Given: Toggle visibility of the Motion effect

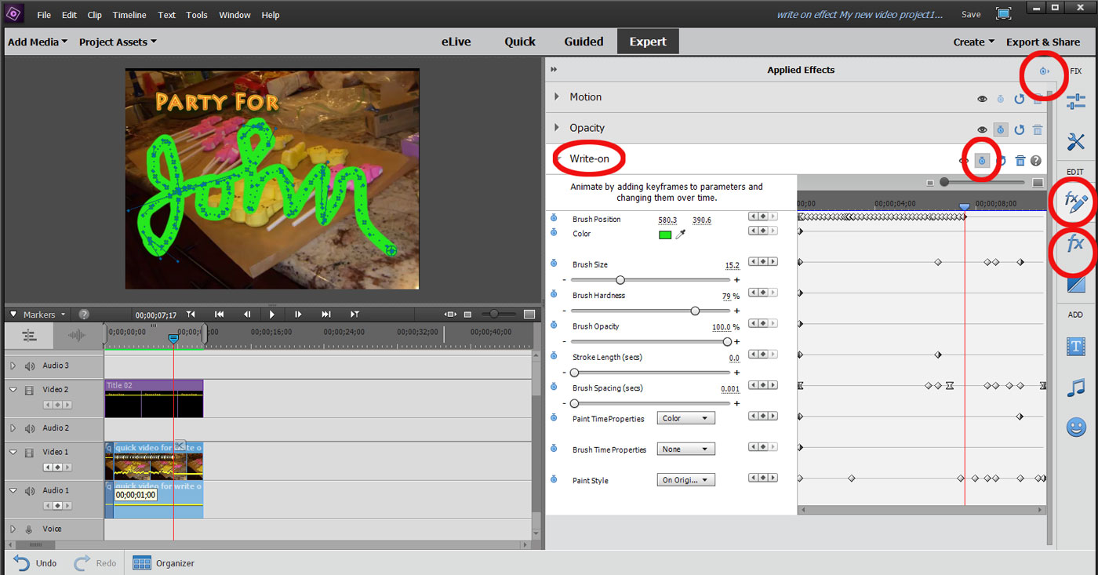Looking at the screenshot, I should [982, 98].
